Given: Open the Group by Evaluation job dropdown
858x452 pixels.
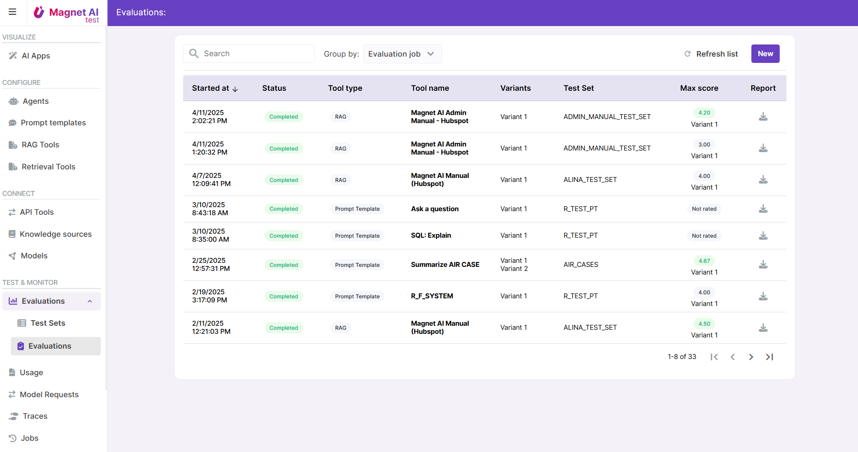Looking at the screenshot, I should [x=402, y=54].
